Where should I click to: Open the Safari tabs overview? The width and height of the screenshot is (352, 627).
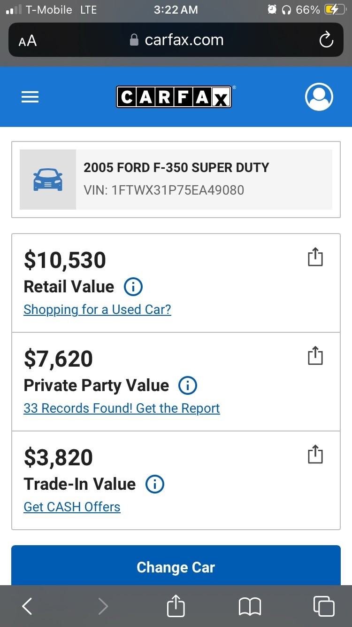[323, 606]
